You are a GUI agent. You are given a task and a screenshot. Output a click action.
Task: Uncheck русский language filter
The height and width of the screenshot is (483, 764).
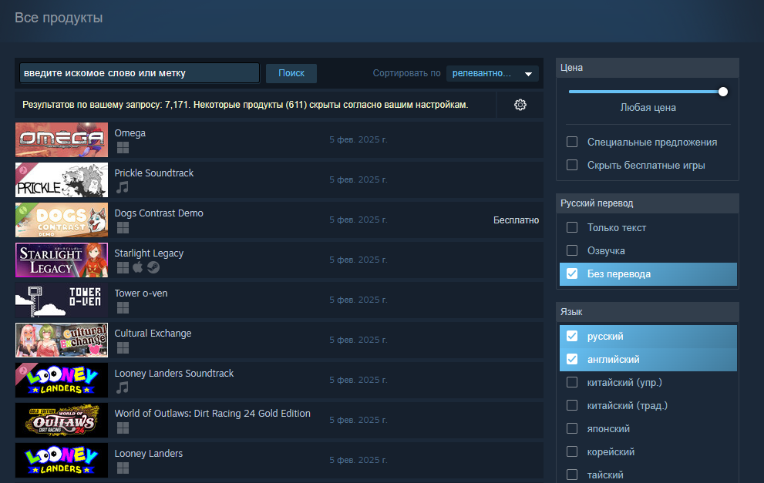[x=572, y=336]
